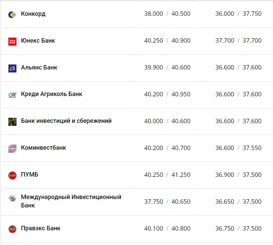Click the Правэкс Банк logo icon
This screenshot has width=273, height=245.
pos(12,229)
